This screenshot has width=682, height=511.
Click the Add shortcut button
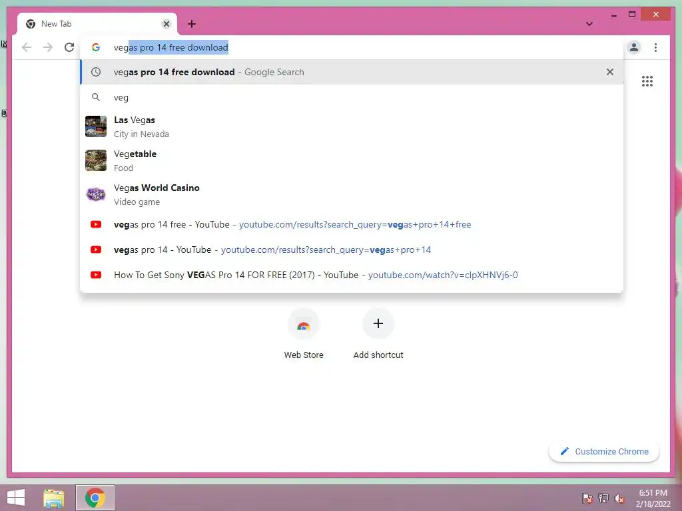(x=378, y=334)
